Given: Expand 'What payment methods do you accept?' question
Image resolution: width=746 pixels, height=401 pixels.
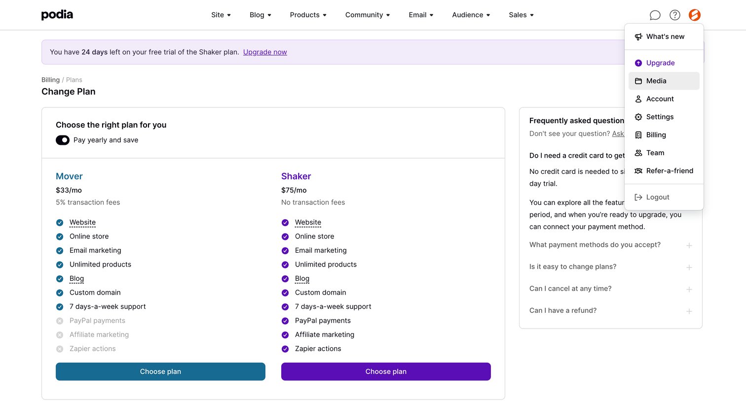Looking at the screenshot, I should pyautogui.click(x=611, y=245).
